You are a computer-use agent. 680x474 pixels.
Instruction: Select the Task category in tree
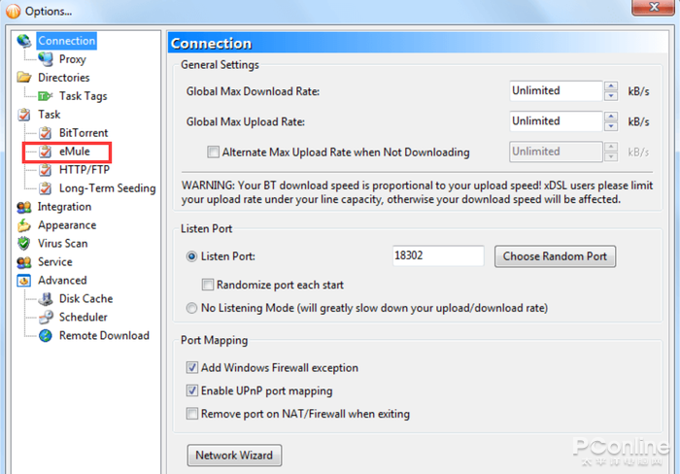[49, 115]
